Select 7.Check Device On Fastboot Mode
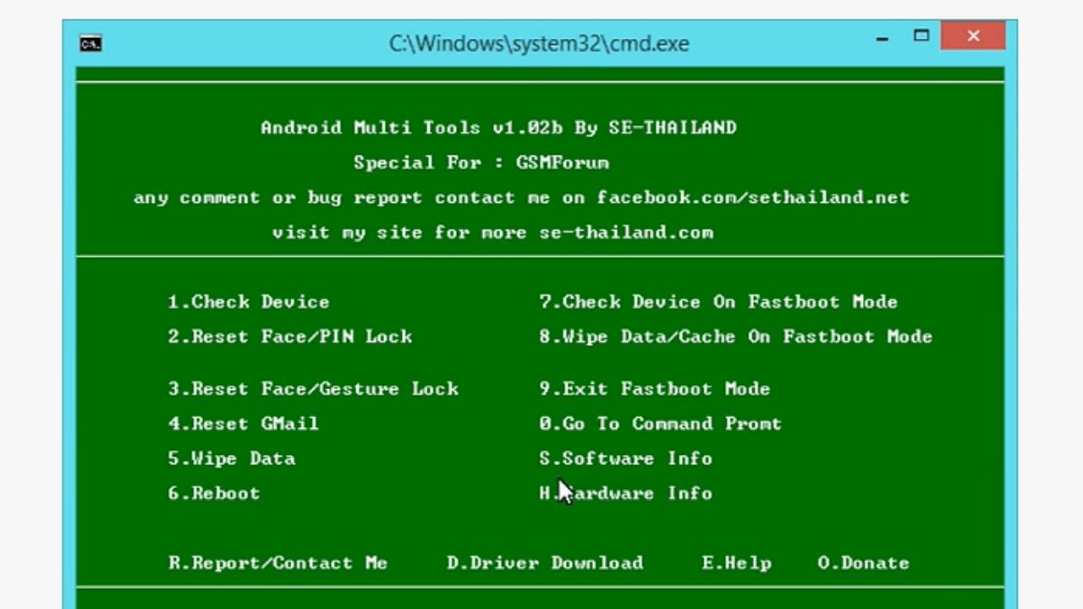This screenshot has width=1083, height=609. pyautogui.click(x=718, y=302)
